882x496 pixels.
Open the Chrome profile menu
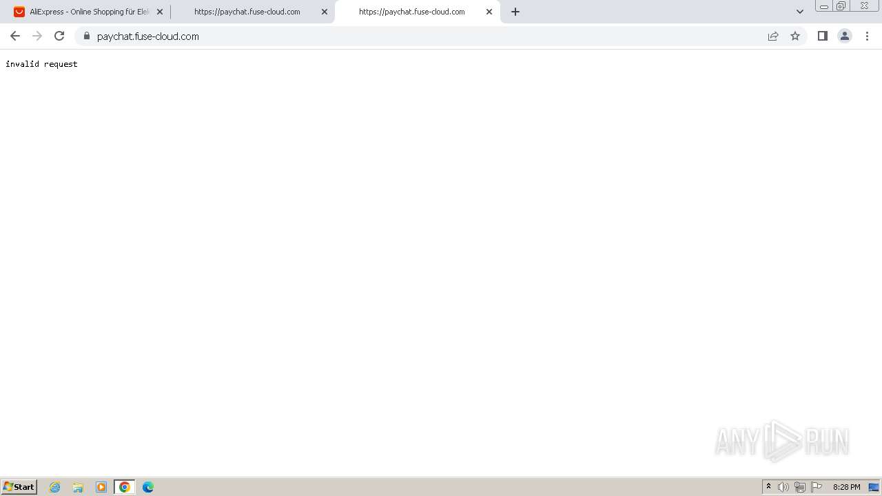[x=845, y=36]
